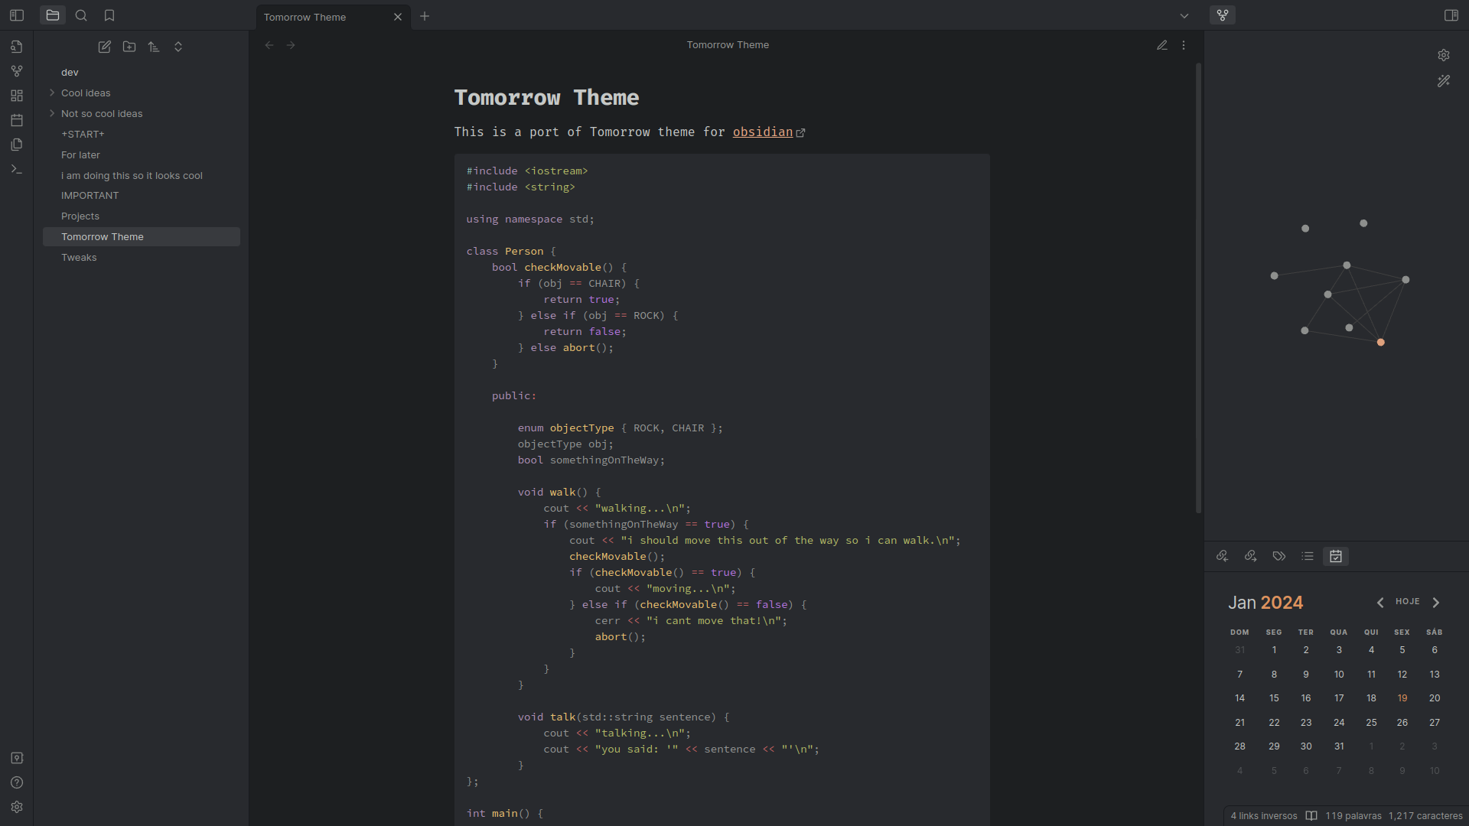The width and height of the screenshot is (1469, 826).
Task: Click the '1,217 caracteres' status entry
Action: [x=1425, y=816]
